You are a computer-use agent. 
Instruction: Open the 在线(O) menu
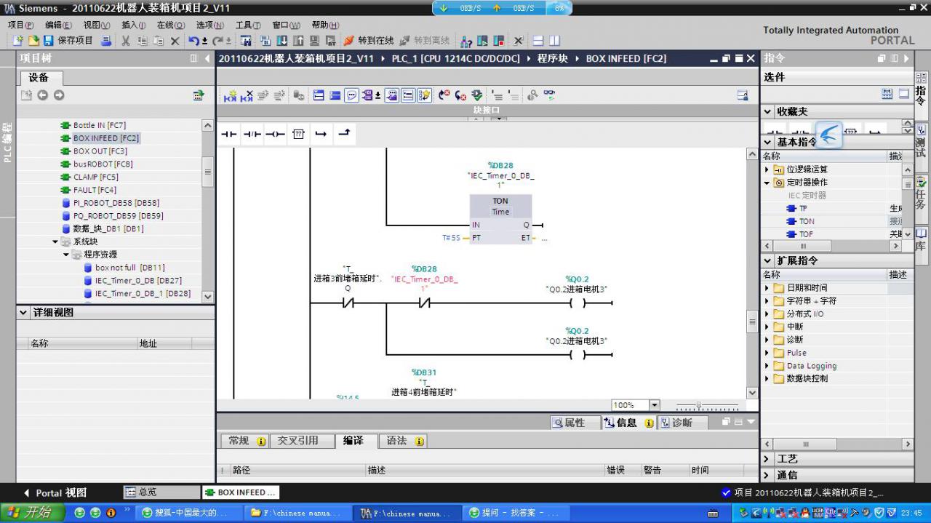(x=171, y=25)
